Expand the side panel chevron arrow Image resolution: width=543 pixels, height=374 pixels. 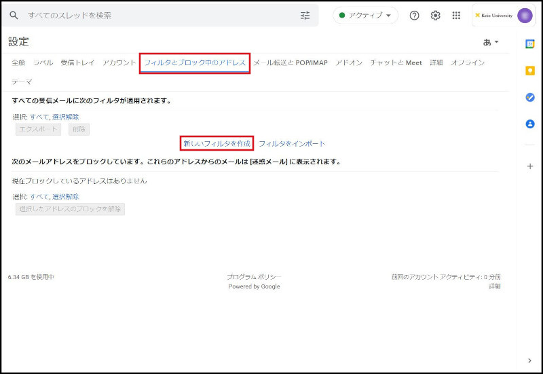[529, 360]
